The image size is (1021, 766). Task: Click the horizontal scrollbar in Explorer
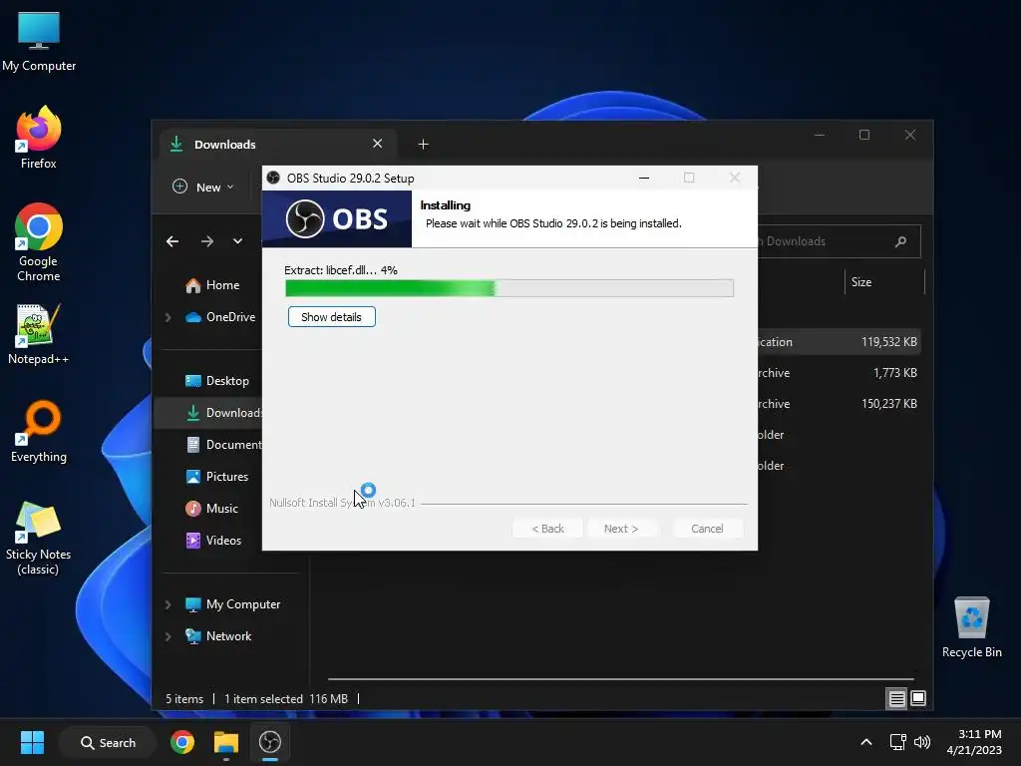[620, 679]
